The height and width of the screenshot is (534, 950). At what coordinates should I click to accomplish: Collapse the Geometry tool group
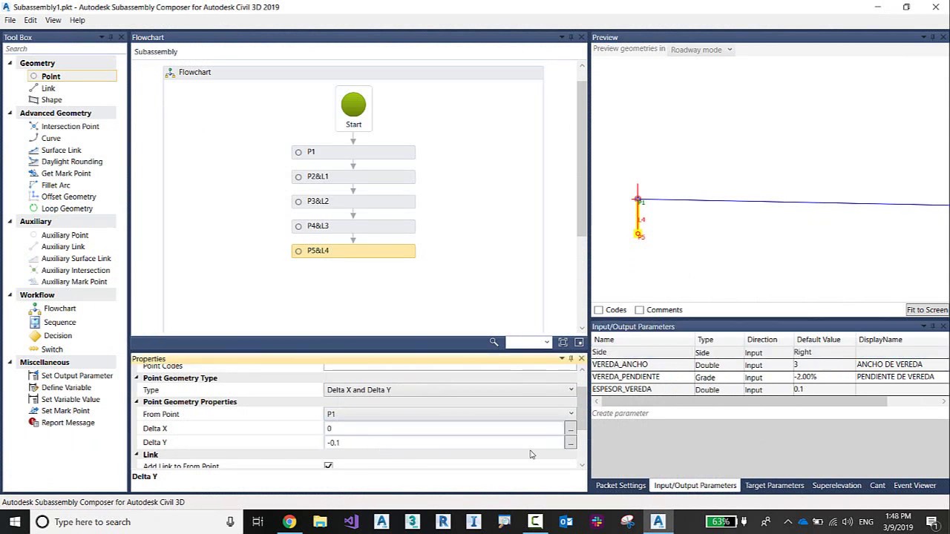coord(10,63)
